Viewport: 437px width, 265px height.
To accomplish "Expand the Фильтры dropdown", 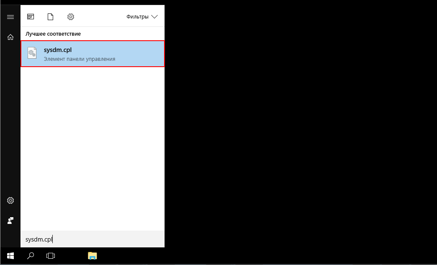I will [142, 17].
